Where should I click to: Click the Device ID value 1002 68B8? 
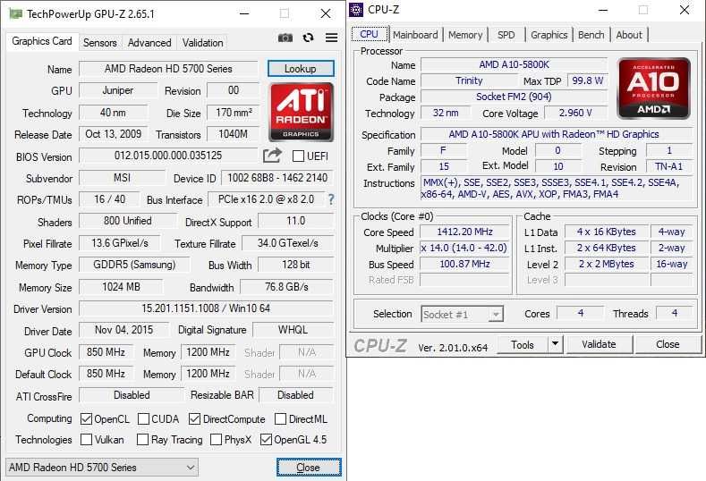click(277, 178)
